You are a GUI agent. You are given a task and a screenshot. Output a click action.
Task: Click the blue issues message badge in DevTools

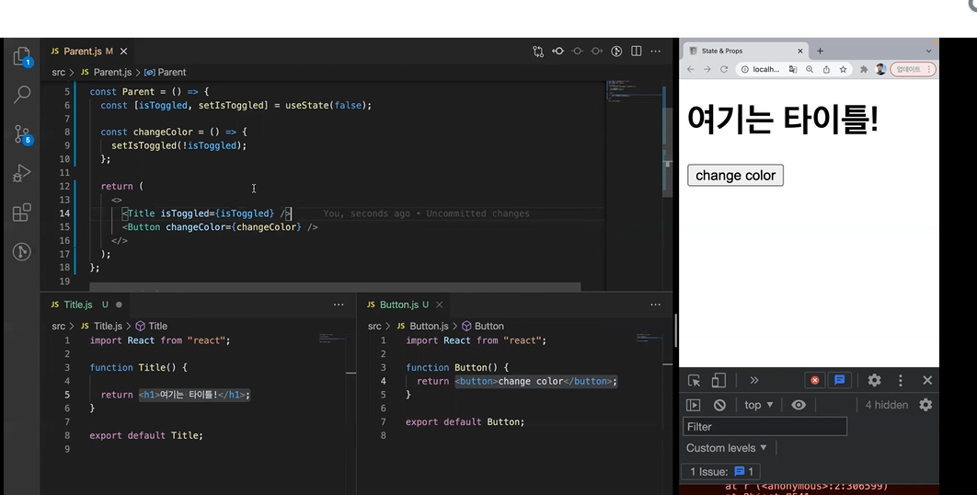coord(839,380)
